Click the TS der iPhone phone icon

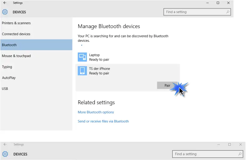point(82,71)
